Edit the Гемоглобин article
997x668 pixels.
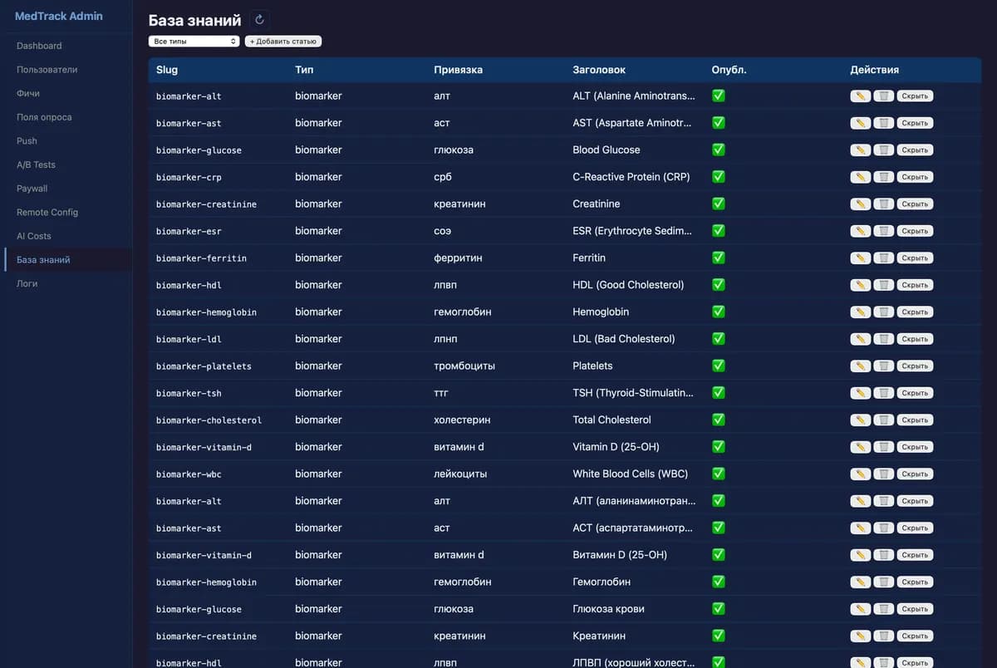pos(861,582)
